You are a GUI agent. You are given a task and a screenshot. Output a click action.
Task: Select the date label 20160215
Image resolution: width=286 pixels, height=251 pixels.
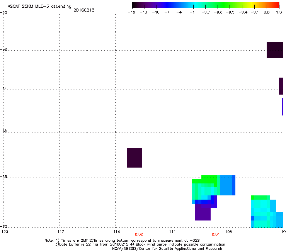(x=84, y=10)
